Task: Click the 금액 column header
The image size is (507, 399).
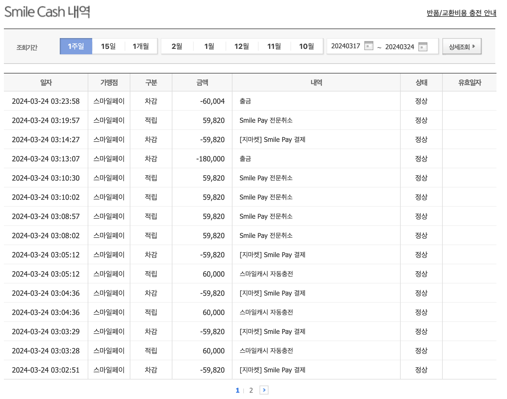Action: point(202,82)
